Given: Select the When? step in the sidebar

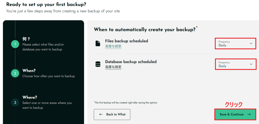Looking at the screenshot, I should point(29,70).
